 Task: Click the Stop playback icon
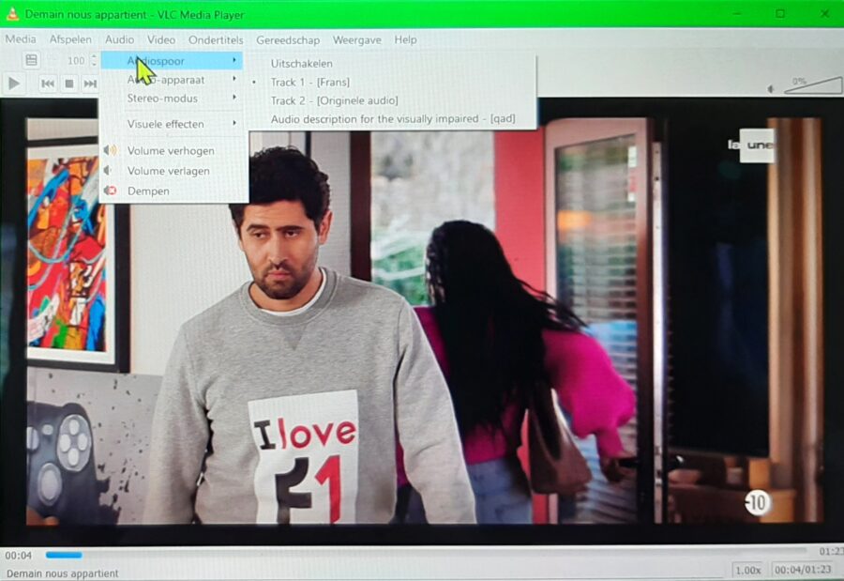click(x=69, y=84)
